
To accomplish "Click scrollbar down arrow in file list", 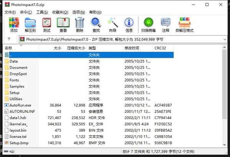I will click(224, 144).
